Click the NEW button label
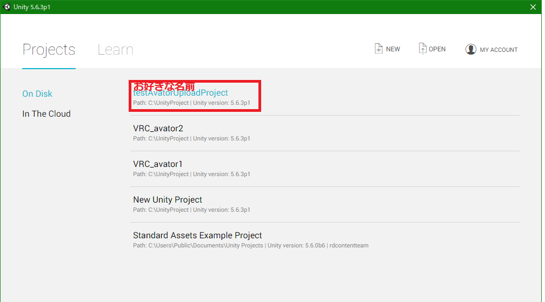The image size is (545, 302). click(x=393, y=49)
